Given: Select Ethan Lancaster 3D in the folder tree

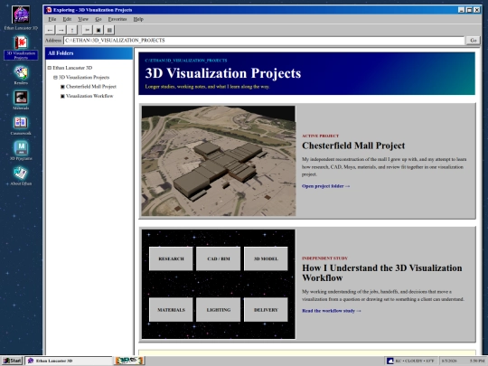Looking at the screenshot, I should click(x=72, y=68).
